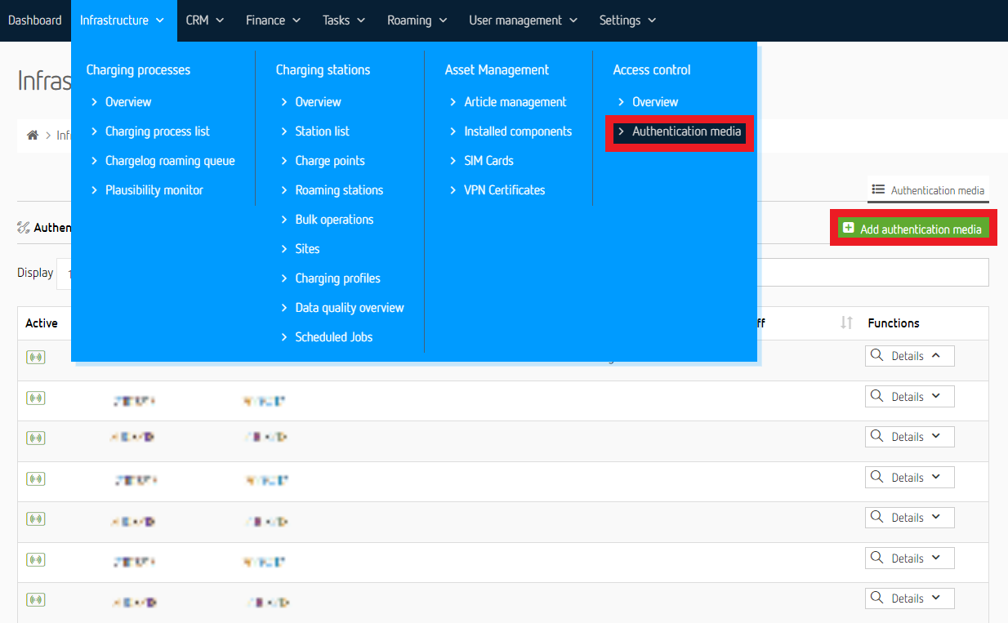Open Charging profiles

pyautogui.click(x=337, y=278)
